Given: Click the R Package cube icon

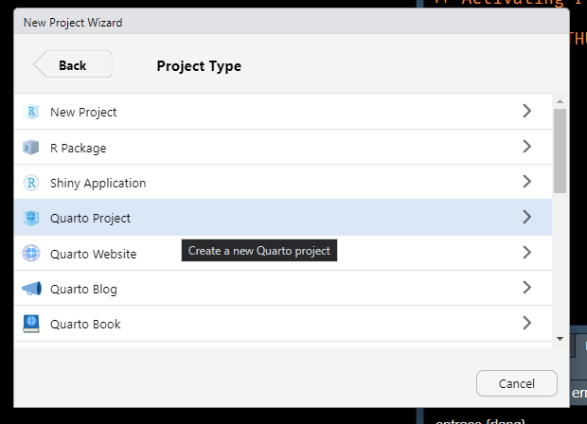Looking at the screenshot, I should click(30, 148).
